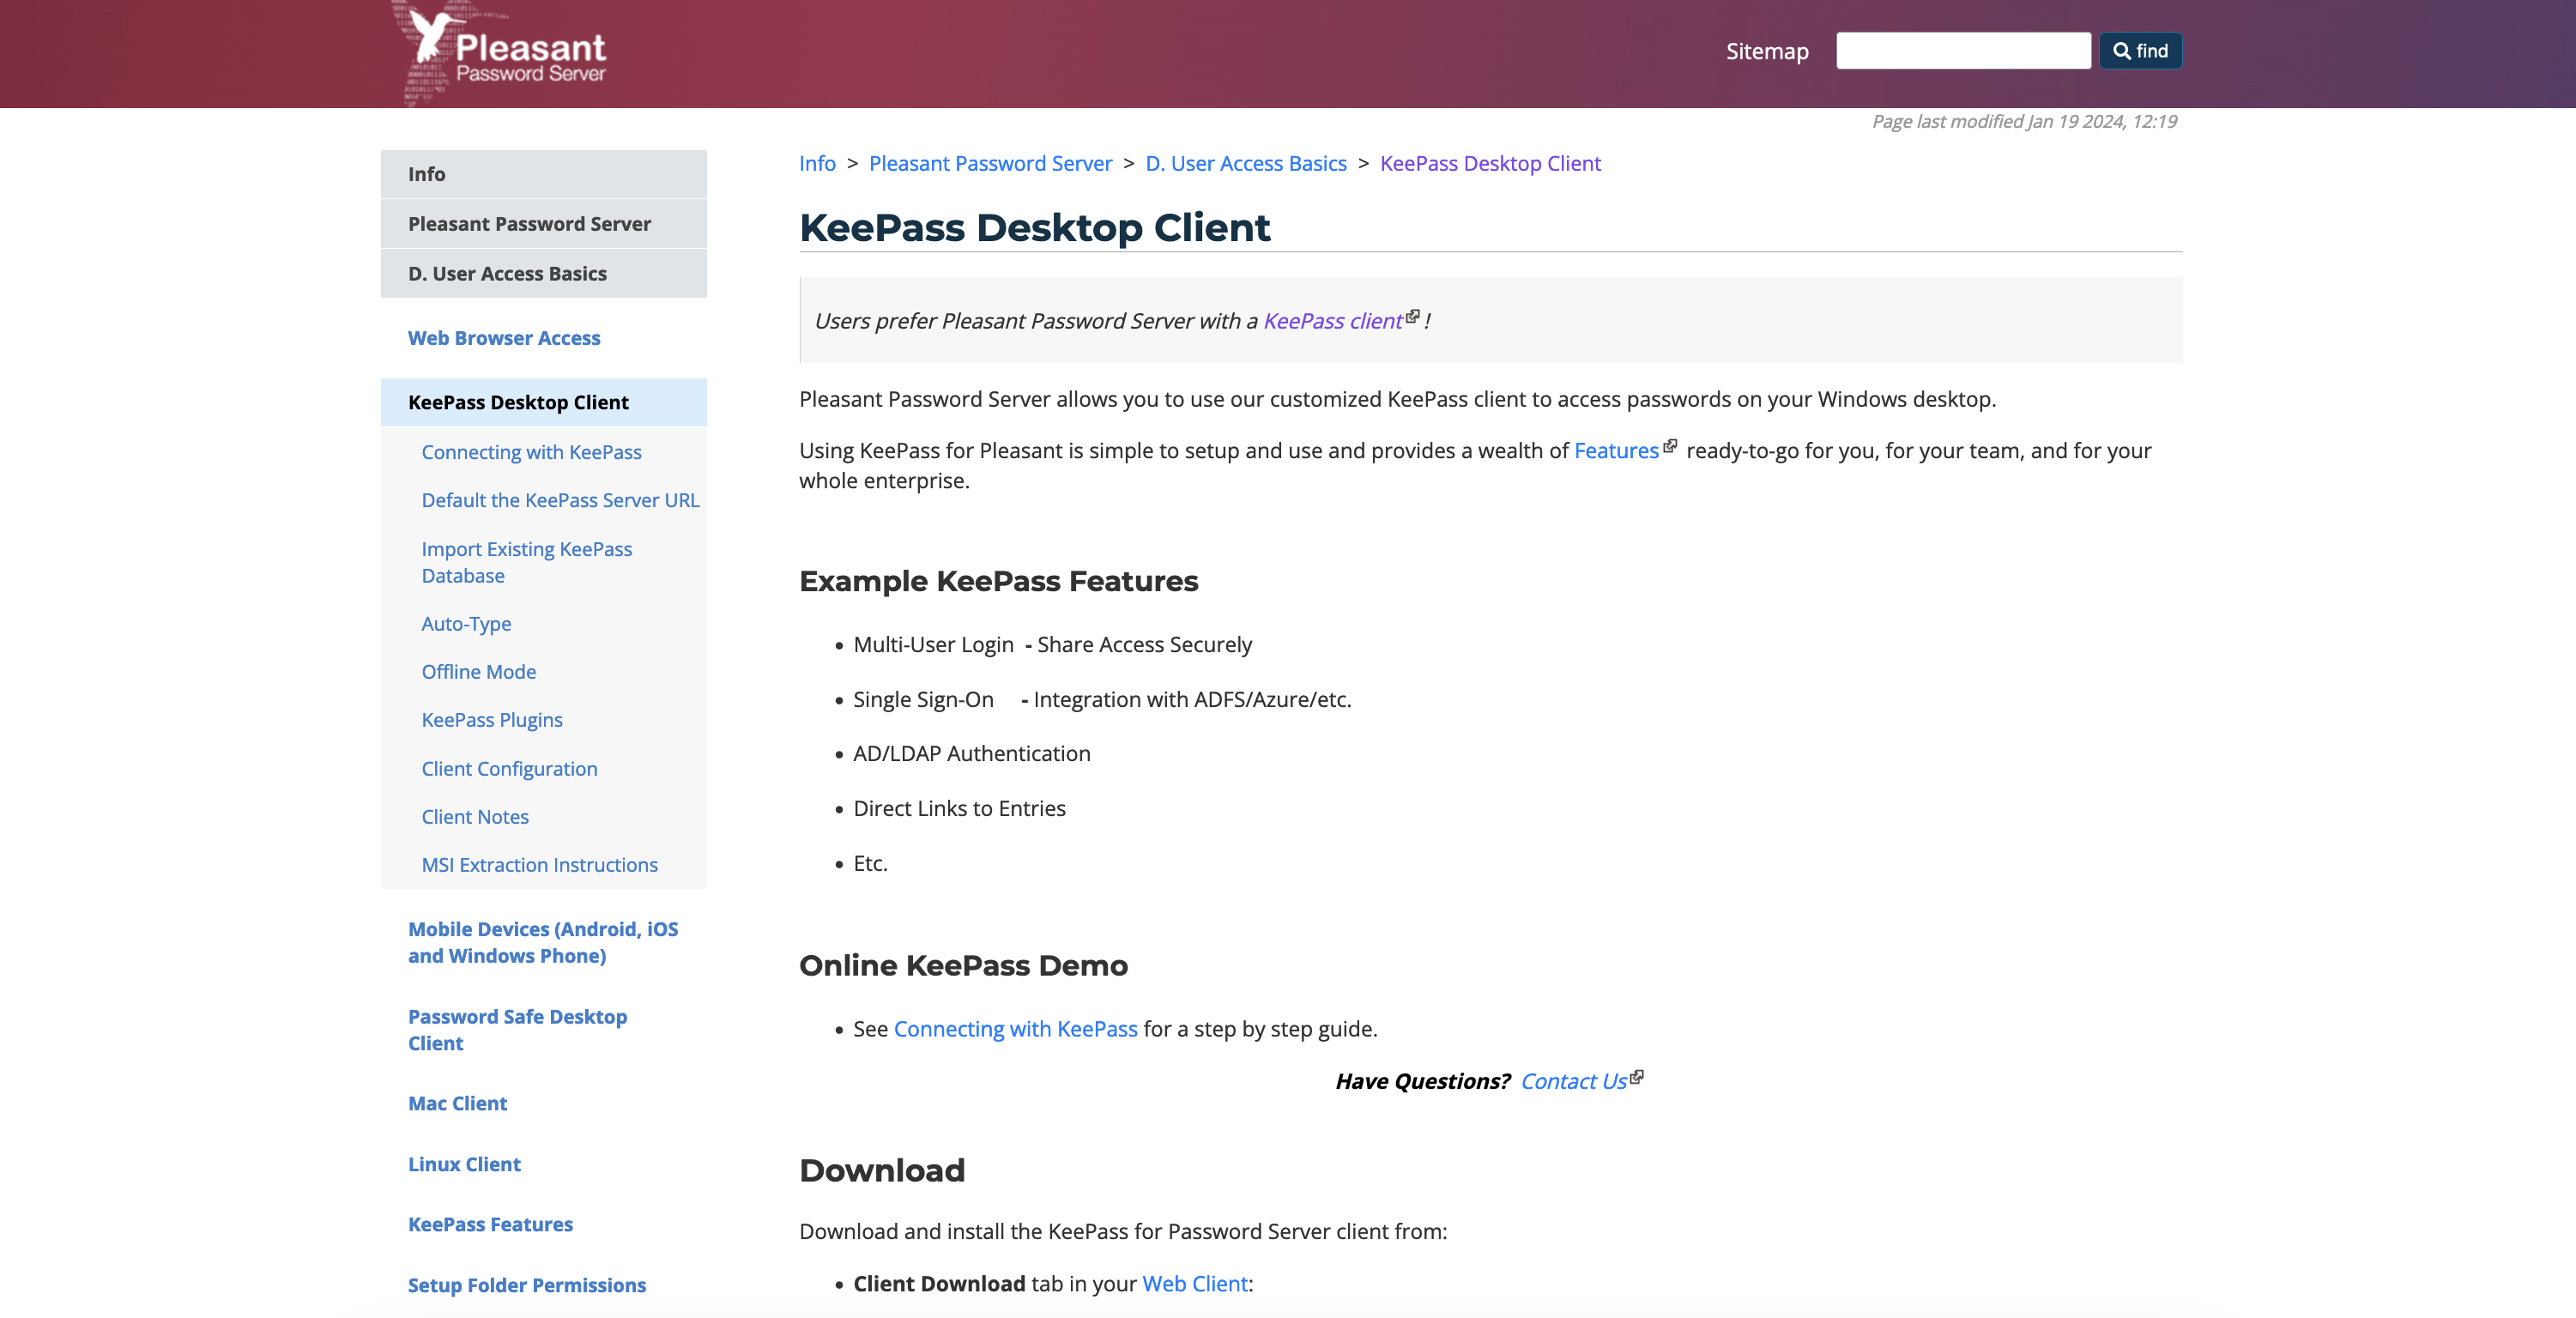The width and height of the screenshot is (2576, 1318).
Task: Open Pleasant Password Server breadcrumb link
Action: click(x=990, y=163)
